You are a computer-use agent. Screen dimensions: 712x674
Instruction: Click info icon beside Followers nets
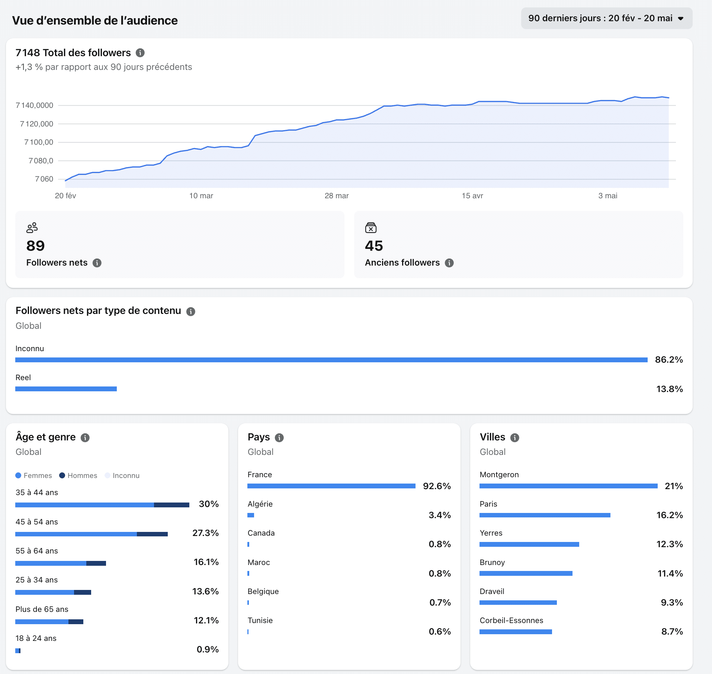point(97,263)
